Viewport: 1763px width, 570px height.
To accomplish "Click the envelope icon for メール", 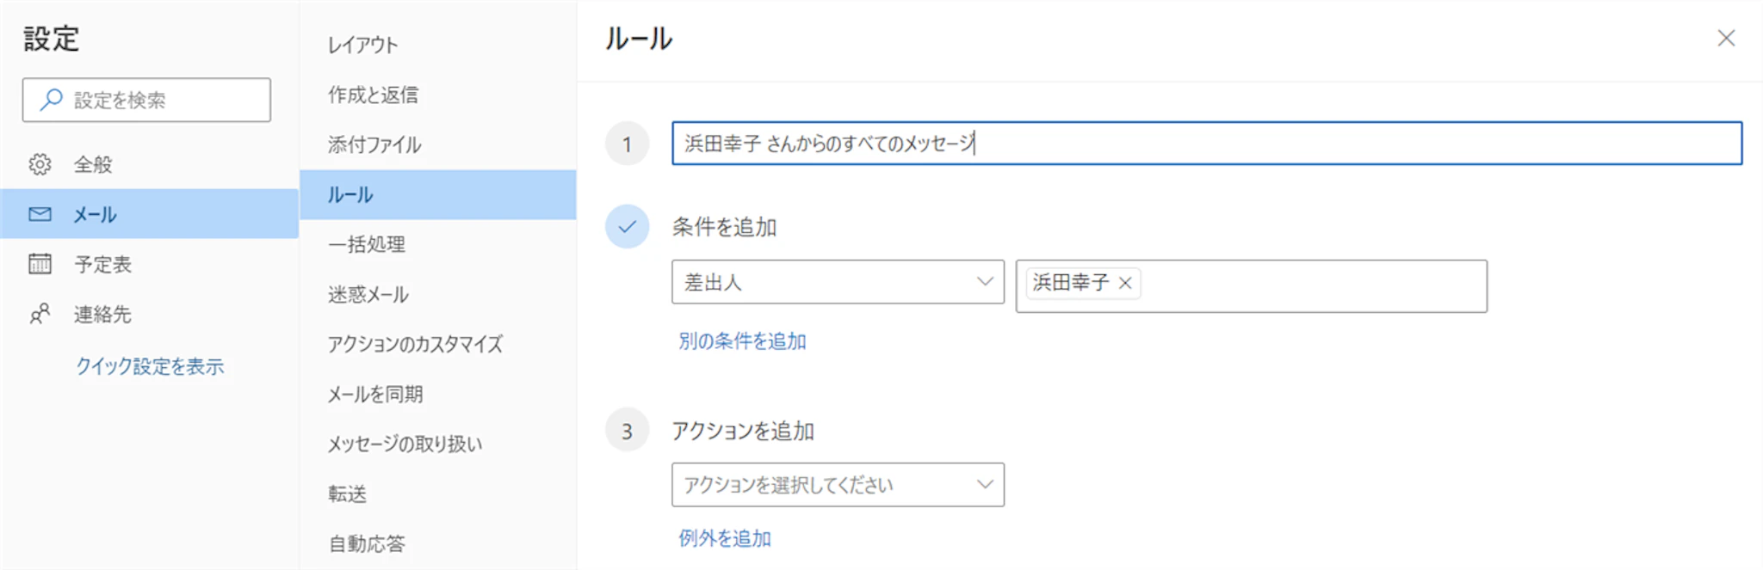I will 40,214.
